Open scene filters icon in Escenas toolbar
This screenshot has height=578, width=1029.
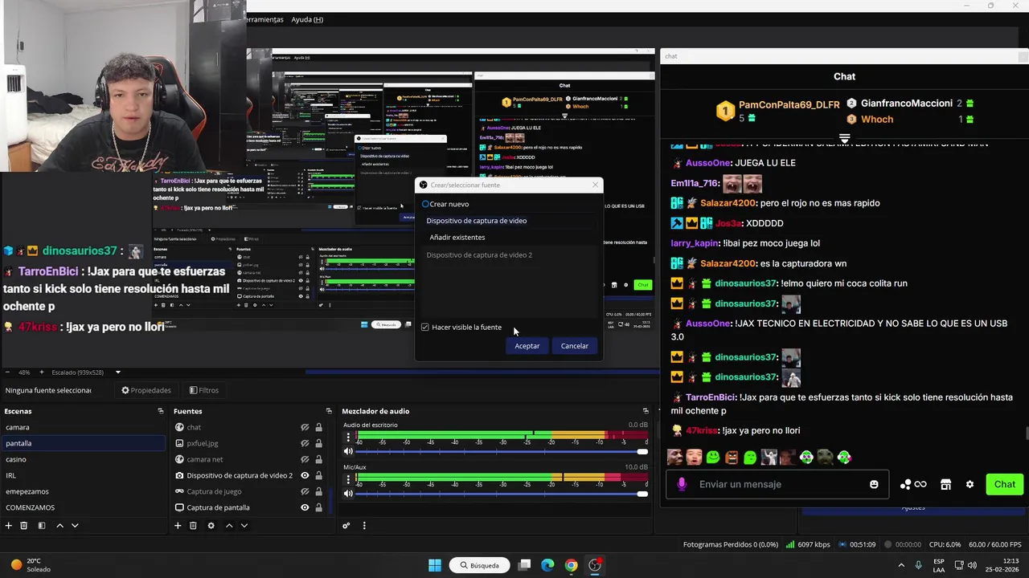[42, 526]
